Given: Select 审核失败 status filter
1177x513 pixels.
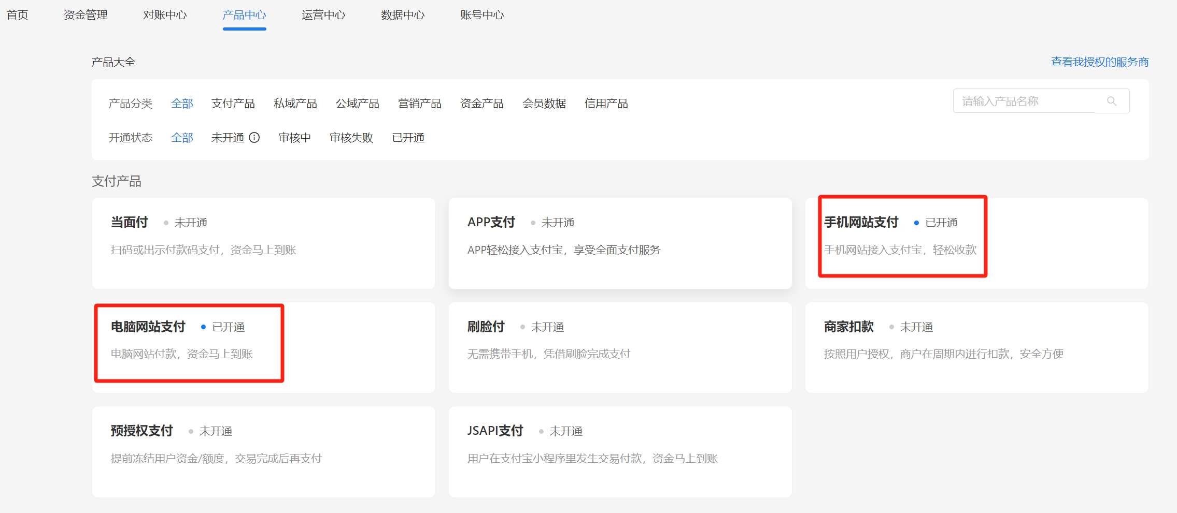Looking at the screenshot, I should [351, 138].
